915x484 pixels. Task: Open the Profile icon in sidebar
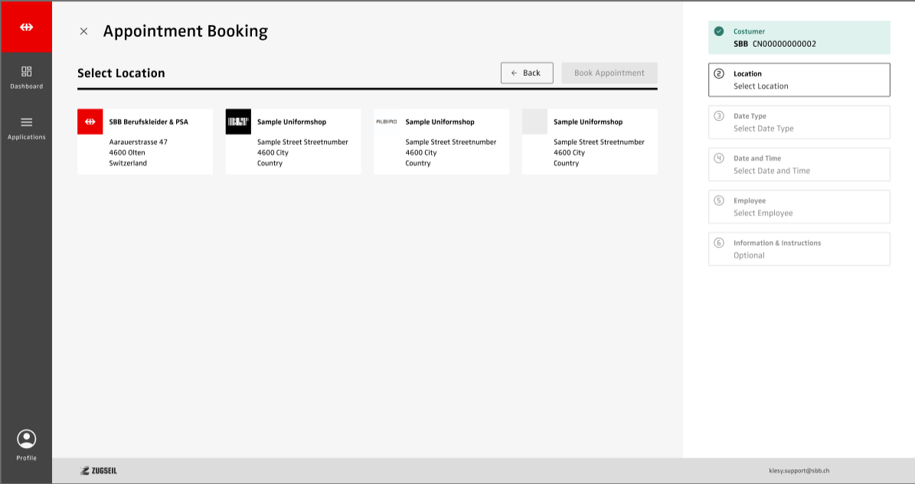[x=26, y=444]
